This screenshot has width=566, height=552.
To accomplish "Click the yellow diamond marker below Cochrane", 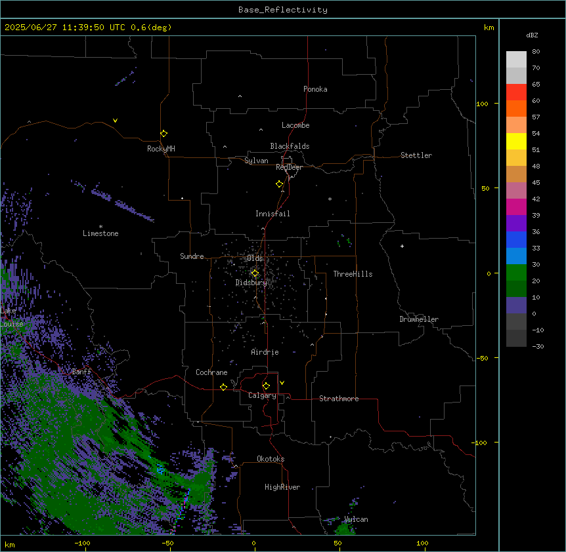I will [x=223, y=387].
